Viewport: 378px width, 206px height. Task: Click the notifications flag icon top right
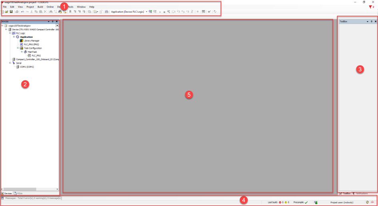coord(371,7)
